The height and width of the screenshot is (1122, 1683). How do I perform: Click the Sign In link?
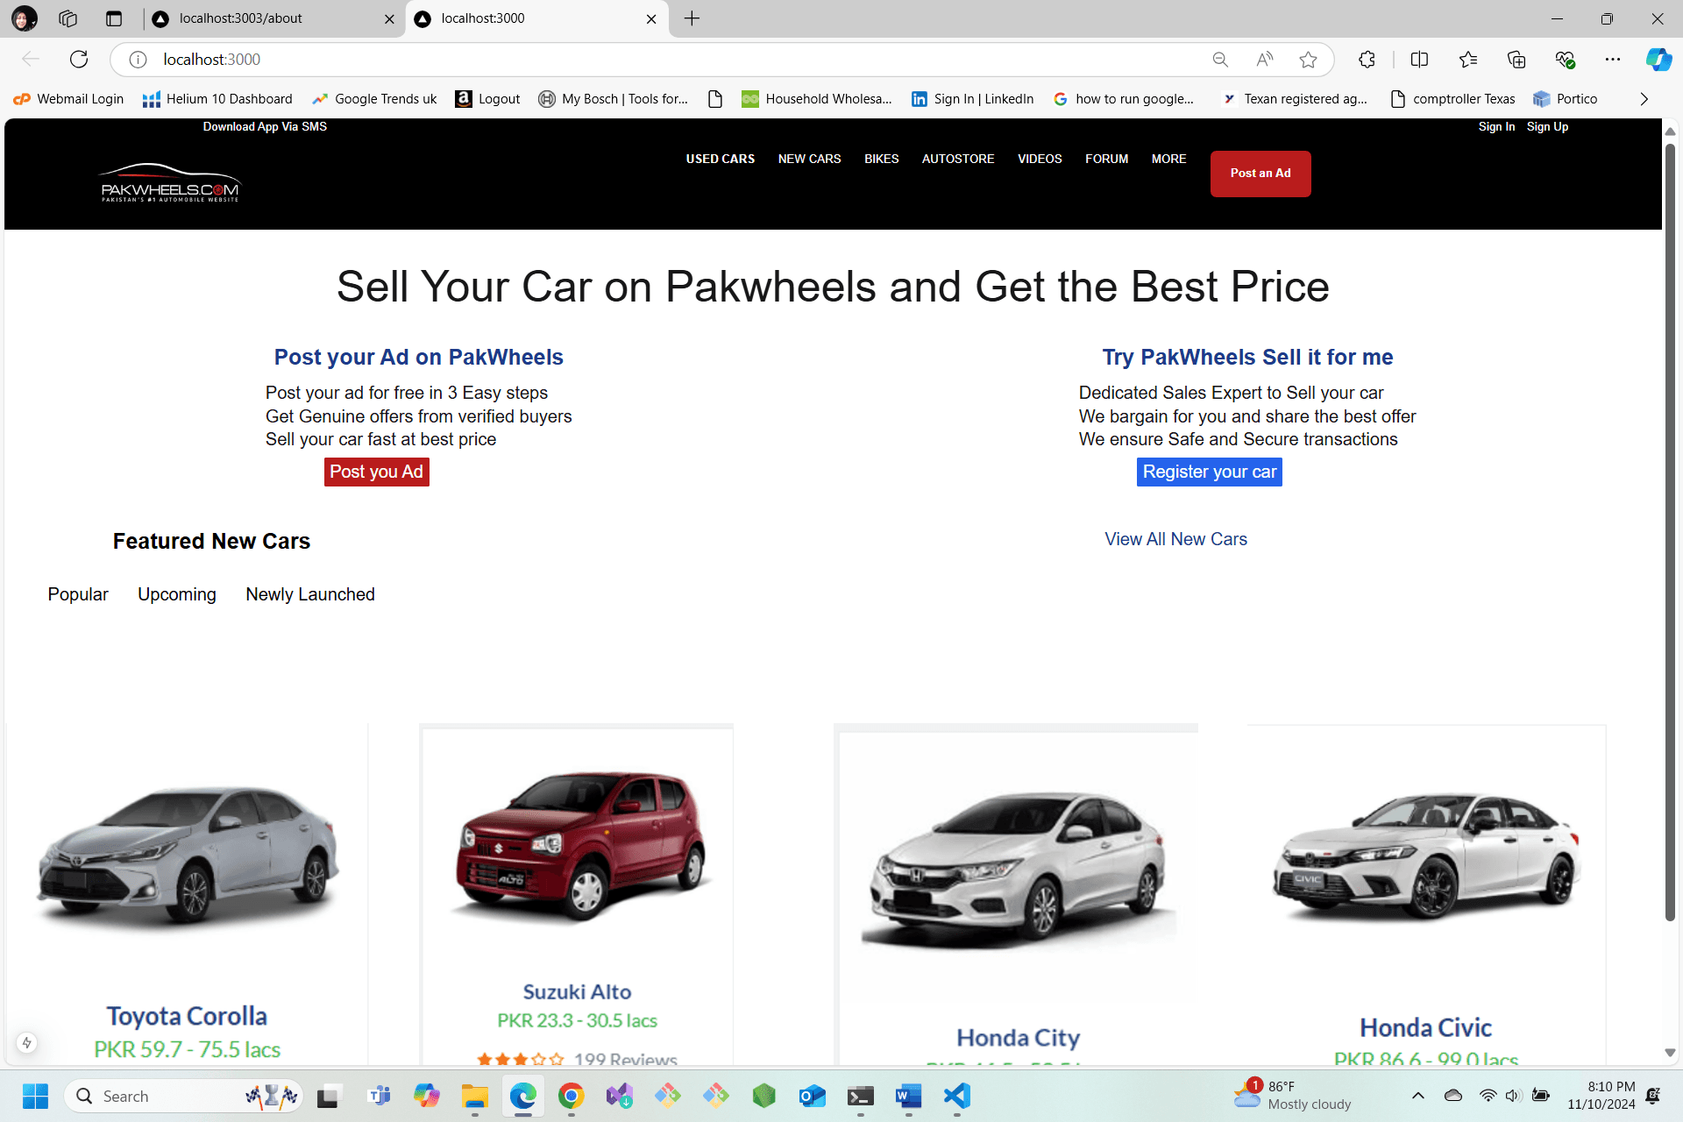[1496, 127]
